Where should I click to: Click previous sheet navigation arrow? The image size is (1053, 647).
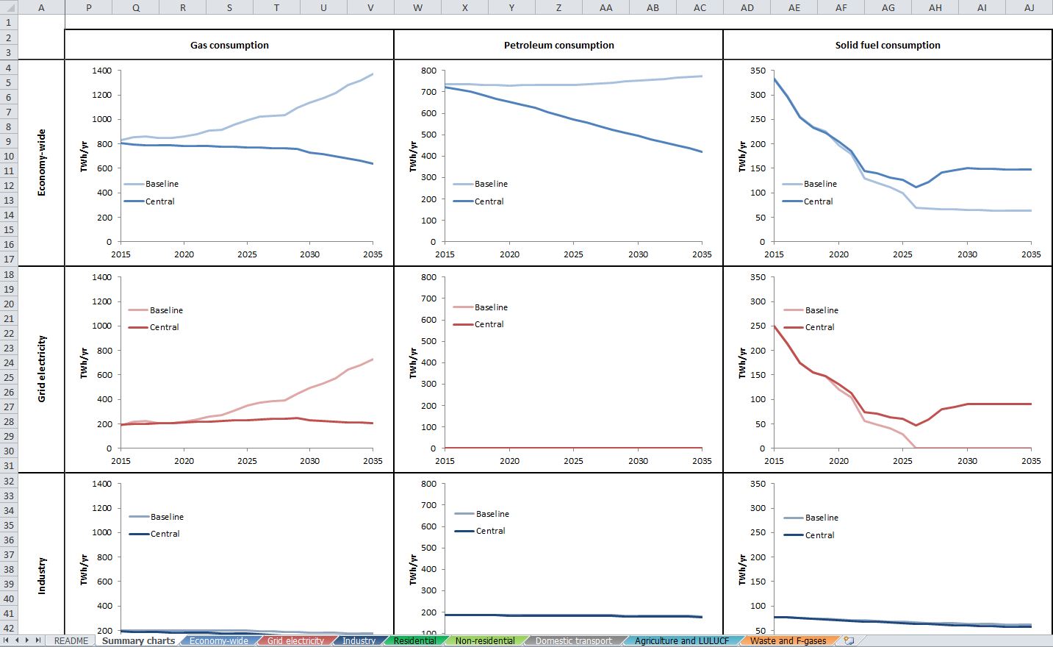pos(18,640)
